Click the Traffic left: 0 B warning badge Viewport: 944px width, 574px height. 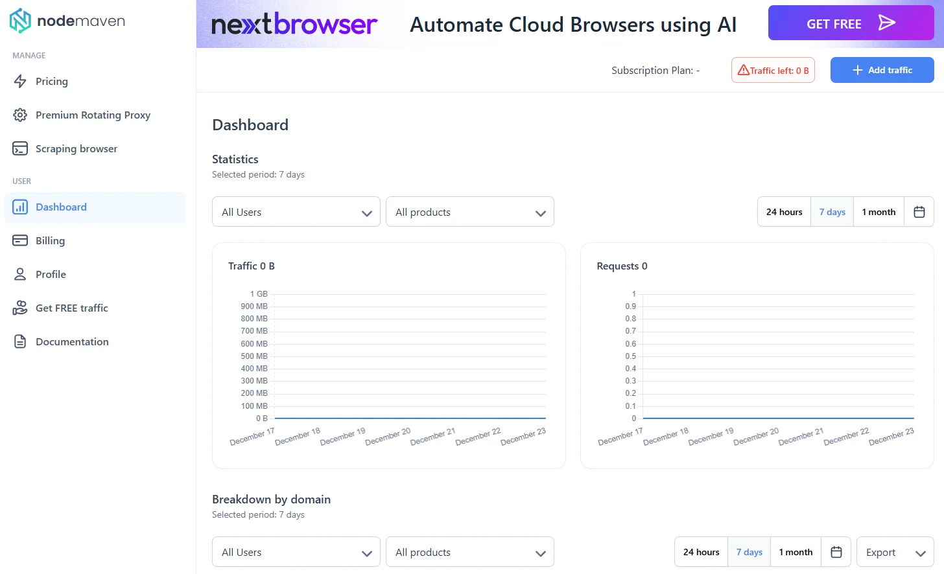(773, 70)
